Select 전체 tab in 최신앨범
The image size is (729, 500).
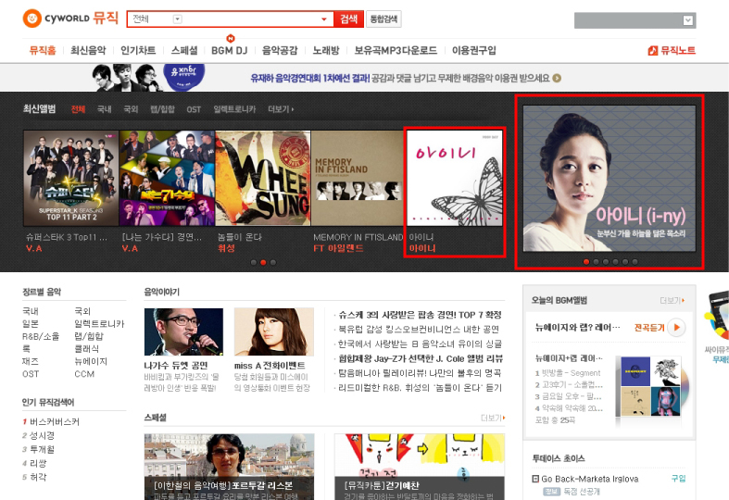(78, 109)
